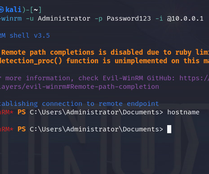Open the Evil-WinRM GitHub https link
Image resolution: width=209 pixels, height=174 pixels.
194,78
